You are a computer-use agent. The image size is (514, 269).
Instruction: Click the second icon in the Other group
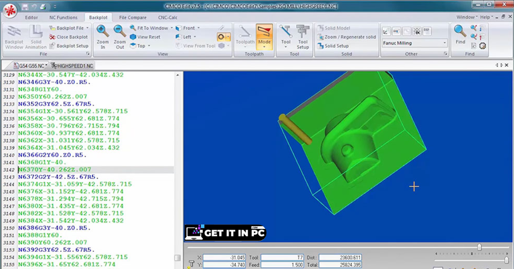397,31
